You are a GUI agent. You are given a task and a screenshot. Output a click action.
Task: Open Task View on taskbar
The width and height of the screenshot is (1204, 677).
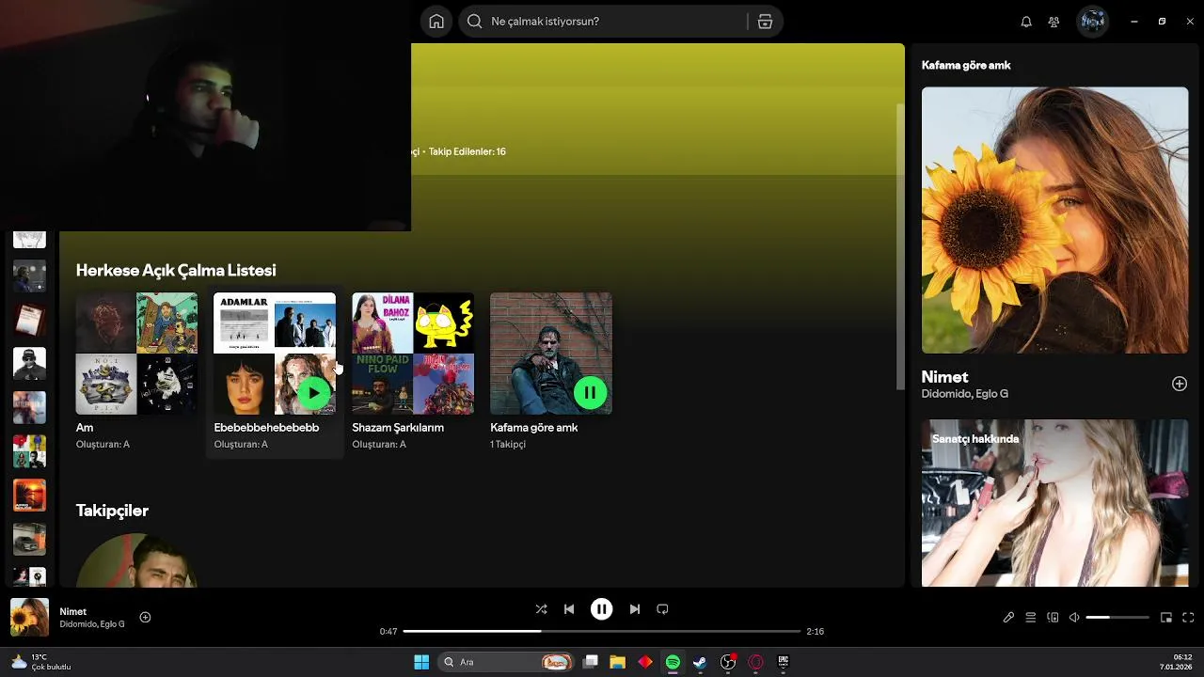pyautogui.click(x=590, y=662)
